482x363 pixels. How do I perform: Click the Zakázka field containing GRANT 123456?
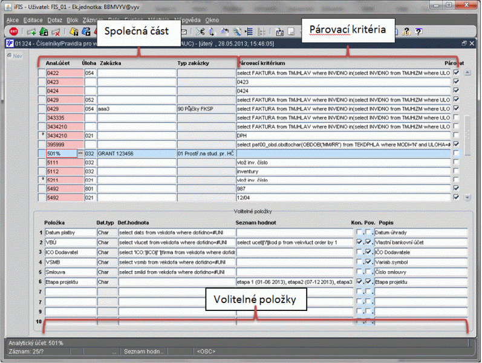[x=136, y=154]
